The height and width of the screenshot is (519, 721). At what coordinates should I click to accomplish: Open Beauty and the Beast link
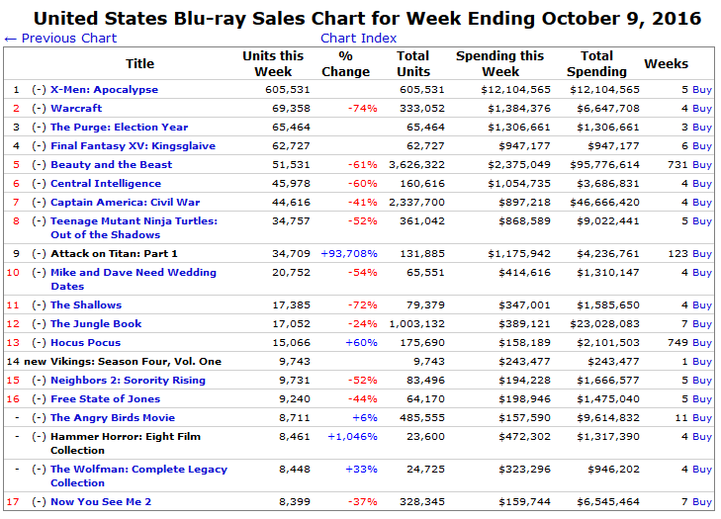tap(111, 165)
